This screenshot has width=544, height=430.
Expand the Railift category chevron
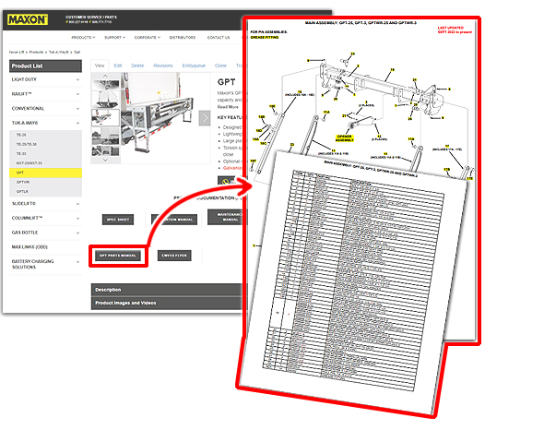pyautogui.click(x=77, y=94)
